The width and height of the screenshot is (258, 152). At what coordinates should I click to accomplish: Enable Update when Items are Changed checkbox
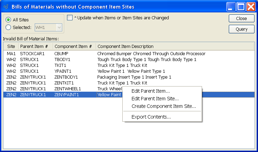[x=70, y=18]
